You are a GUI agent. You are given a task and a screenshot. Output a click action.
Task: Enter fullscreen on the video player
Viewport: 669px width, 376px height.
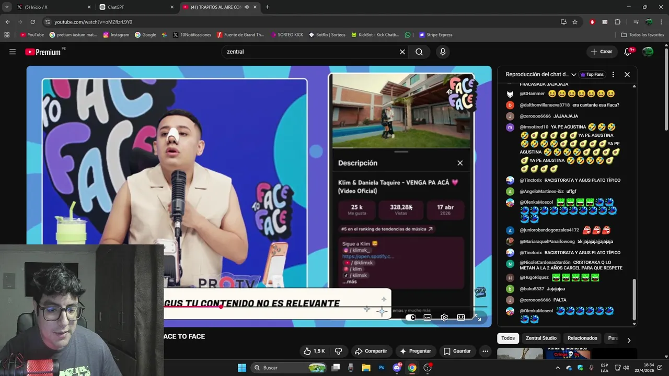(478, 317)
